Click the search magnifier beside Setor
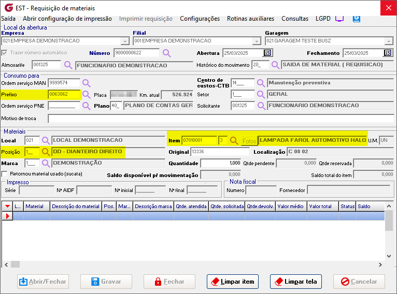This screenshot has height=294, width=397. pyautogui.click(x=261, y=94)
